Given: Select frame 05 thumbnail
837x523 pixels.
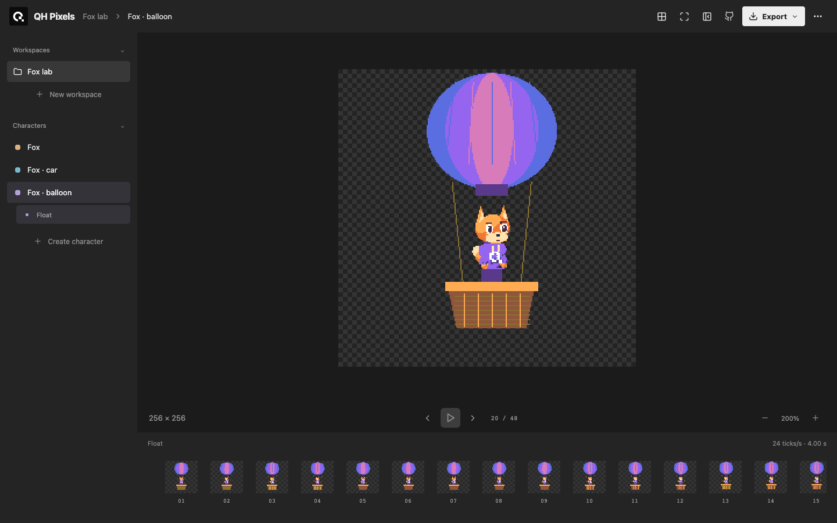Looking at the screenshot, I should [363, 477].
